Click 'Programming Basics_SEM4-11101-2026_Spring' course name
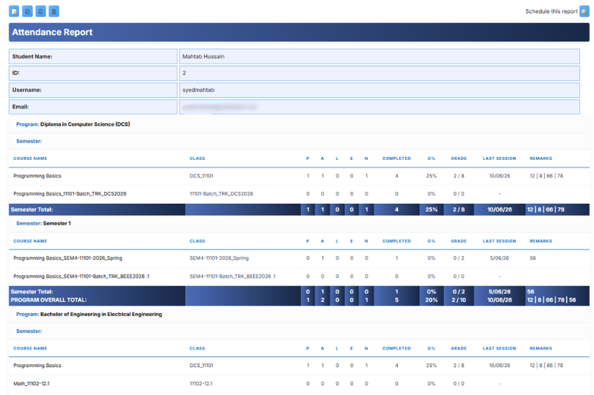Viewport: 594px width, 395px height. pos(68,258)
